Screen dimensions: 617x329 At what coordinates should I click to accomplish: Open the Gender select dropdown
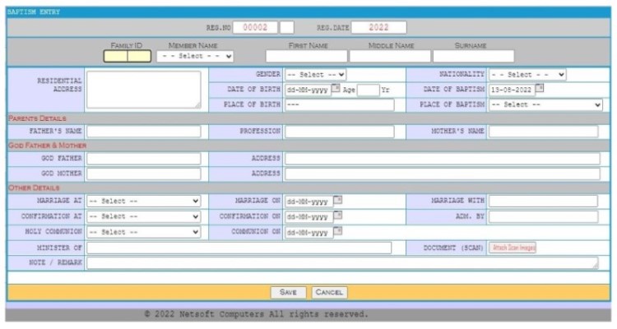315,74
